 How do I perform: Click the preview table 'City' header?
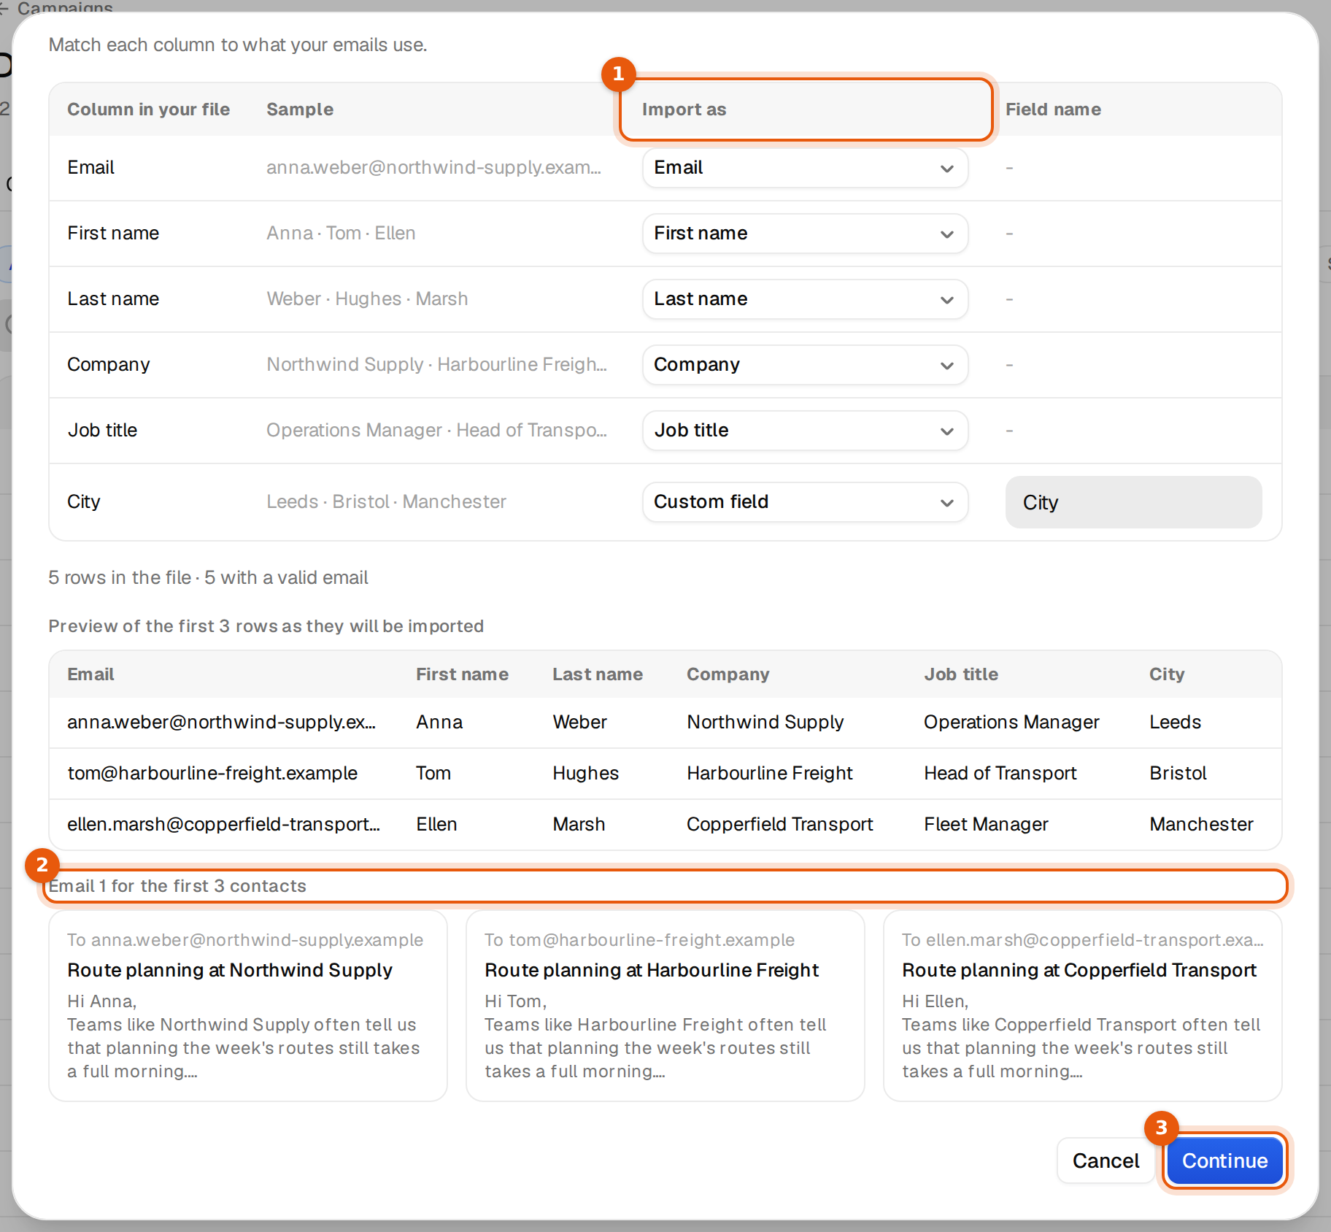point(1166,674)
